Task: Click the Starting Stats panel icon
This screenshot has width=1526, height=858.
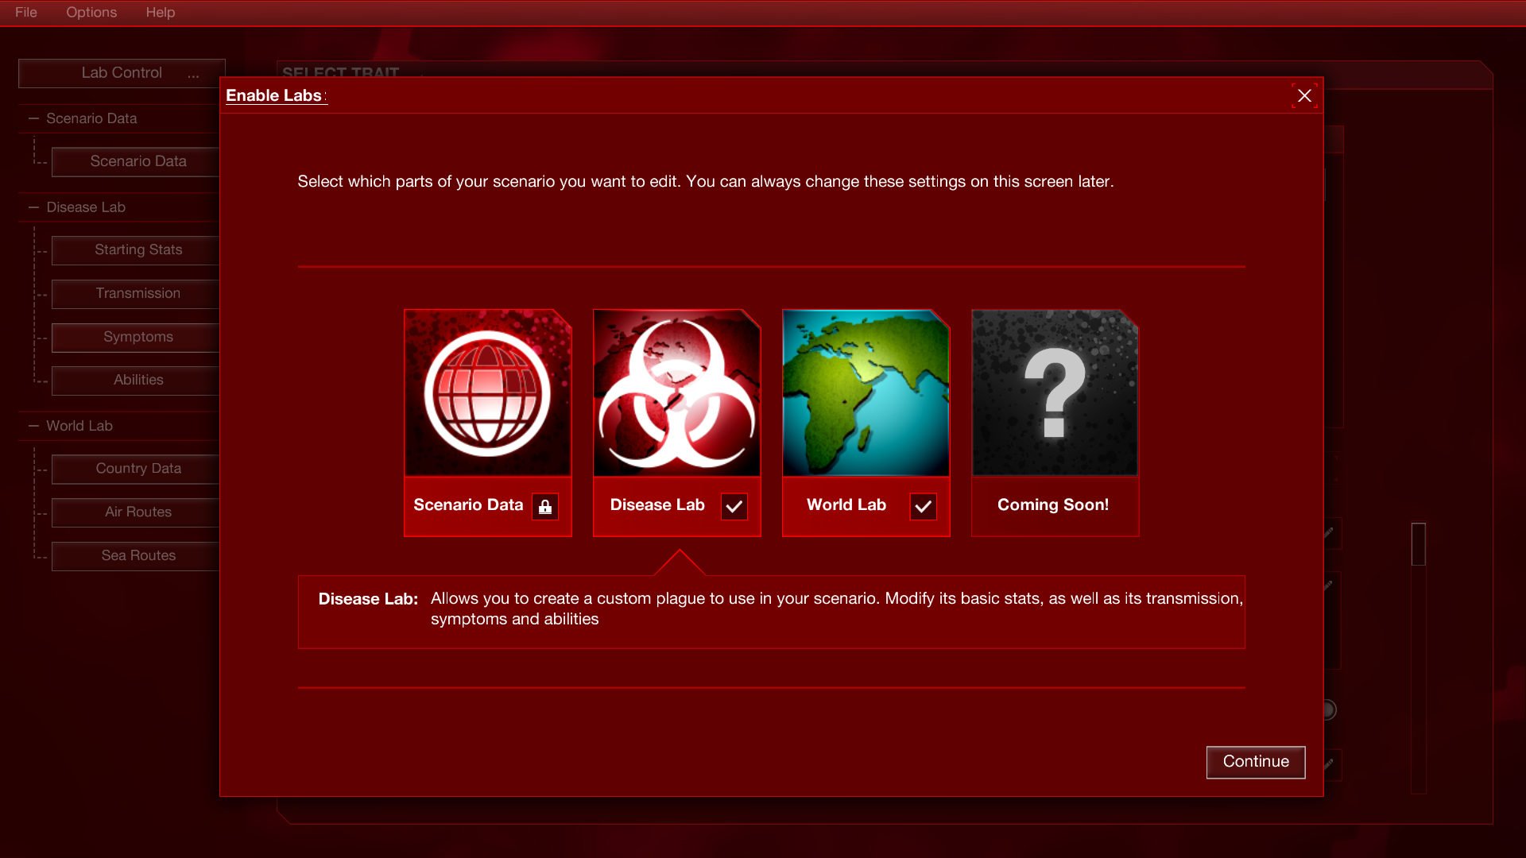Action: (137, 249)
